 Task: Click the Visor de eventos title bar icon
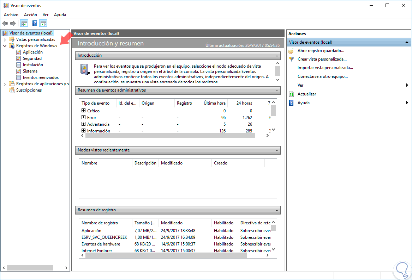point(6,6)
